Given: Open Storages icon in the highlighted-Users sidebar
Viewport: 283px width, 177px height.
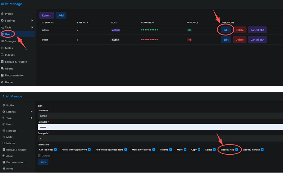Looking at the screenshot, I should 3,41.
